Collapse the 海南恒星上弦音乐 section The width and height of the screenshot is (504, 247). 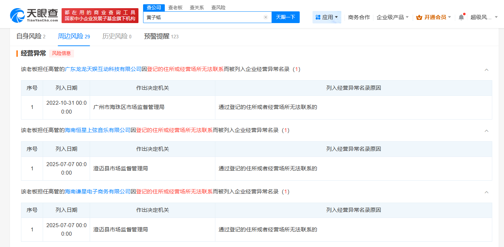[487, 131]
